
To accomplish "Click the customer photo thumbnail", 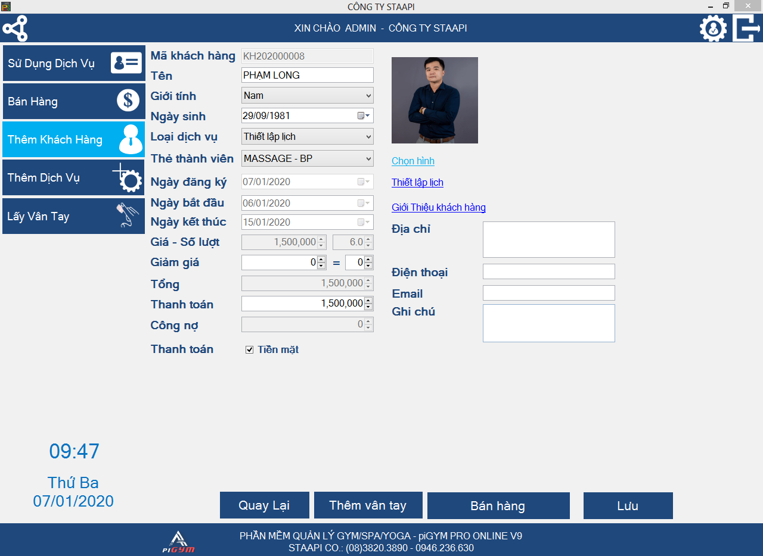I will (x=435, y=100).
